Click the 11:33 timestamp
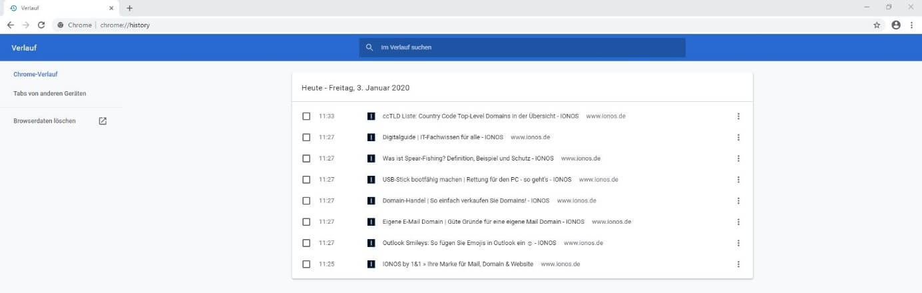Viewport: 922px width, 293px height. [x=326, y=117]
